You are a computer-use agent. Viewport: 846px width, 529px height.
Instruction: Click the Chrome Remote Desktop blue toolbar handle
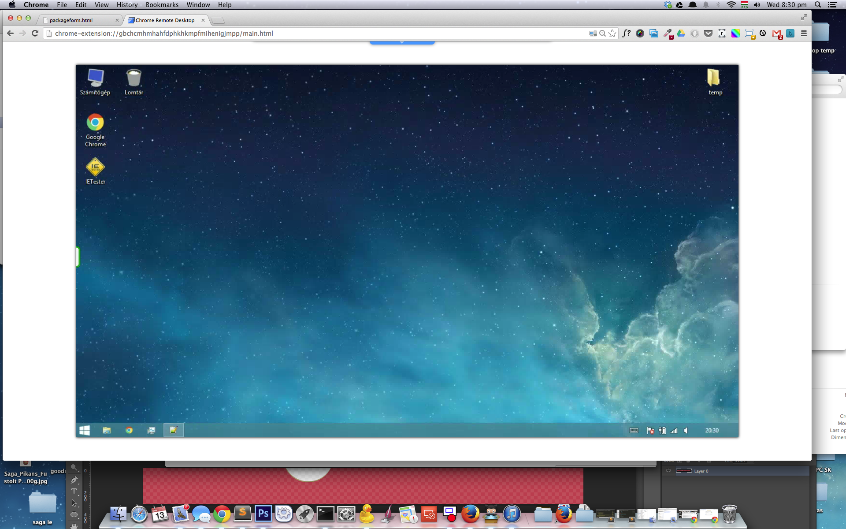coord(402,42)
